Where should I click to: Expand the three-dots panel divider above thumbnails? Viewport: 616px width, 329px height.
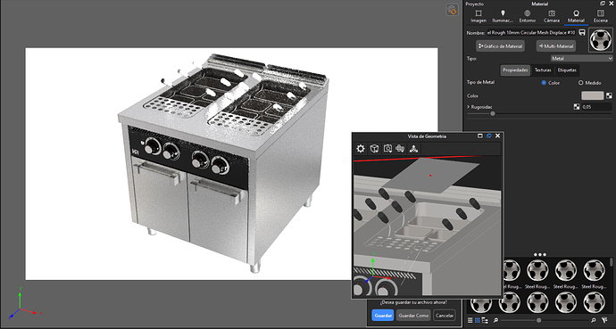click(540, 254)
